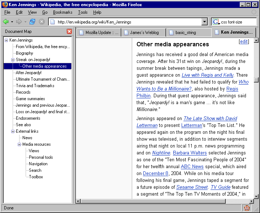This screenshot has height=213, width=260.
Task: Select News under External links
Action: click(x=27, y=138)
